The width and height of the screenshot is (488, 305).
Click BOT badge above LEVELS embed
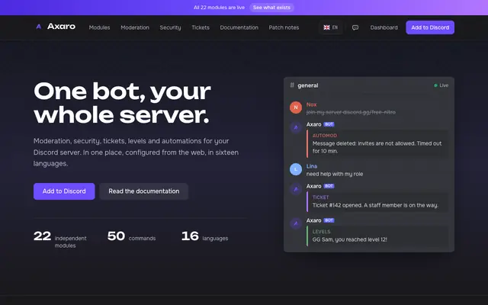click(329, 220)
